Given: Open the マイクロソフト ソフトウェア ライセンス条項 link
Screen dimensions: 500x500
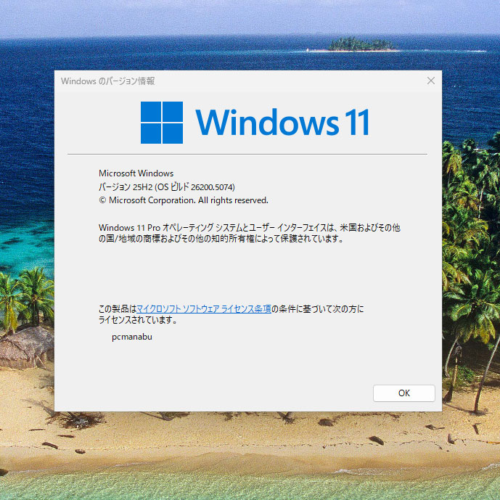Looking at the screenshot, I should [204, 308].
